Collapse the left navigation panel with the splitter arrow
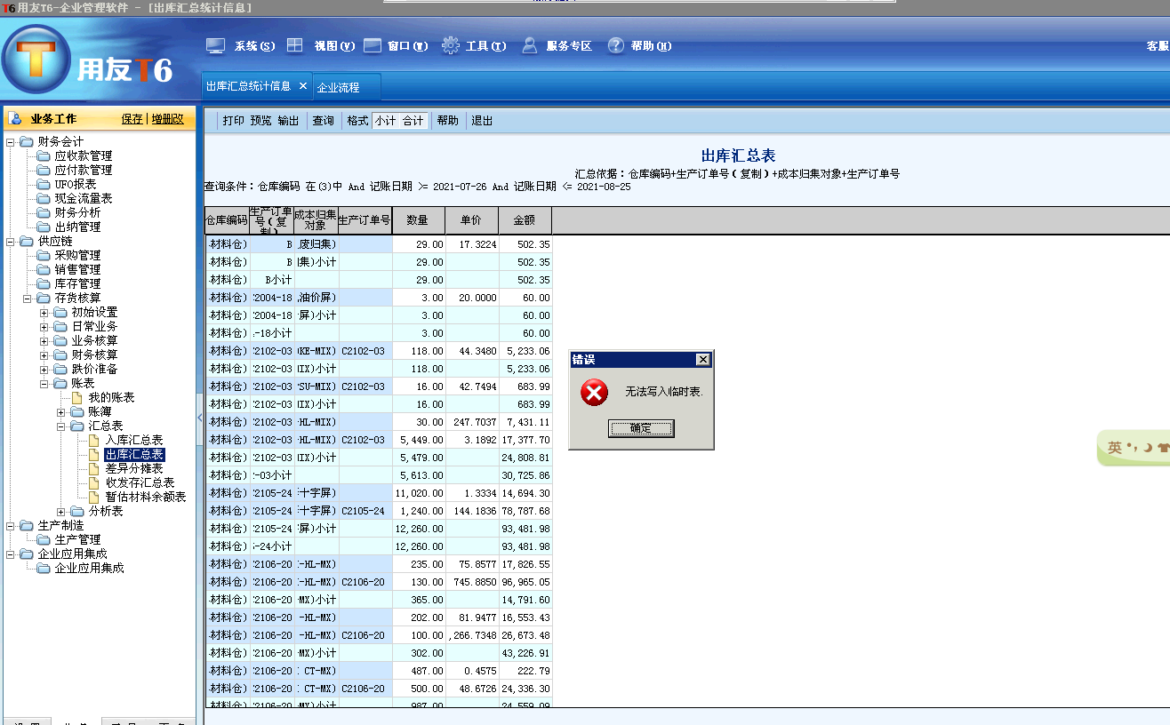Screen dimensions: 1170x725 coord(199,417)
